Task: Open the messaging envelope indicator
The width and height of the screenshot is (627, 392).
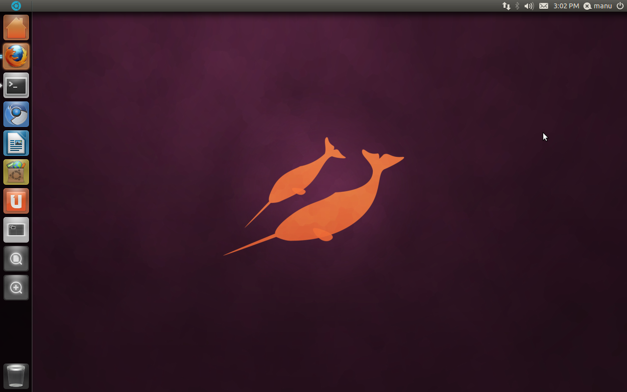Action: [544, 6]
